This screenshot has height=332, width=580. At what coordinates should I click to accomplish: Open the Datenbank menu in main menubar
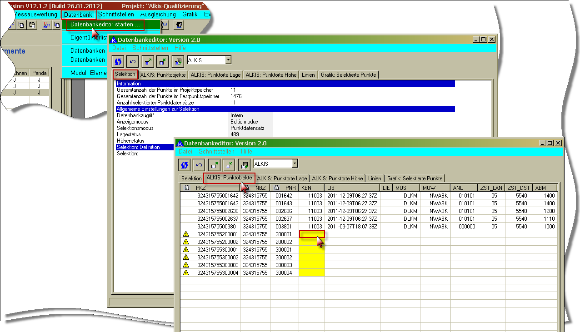coord(78,15)
